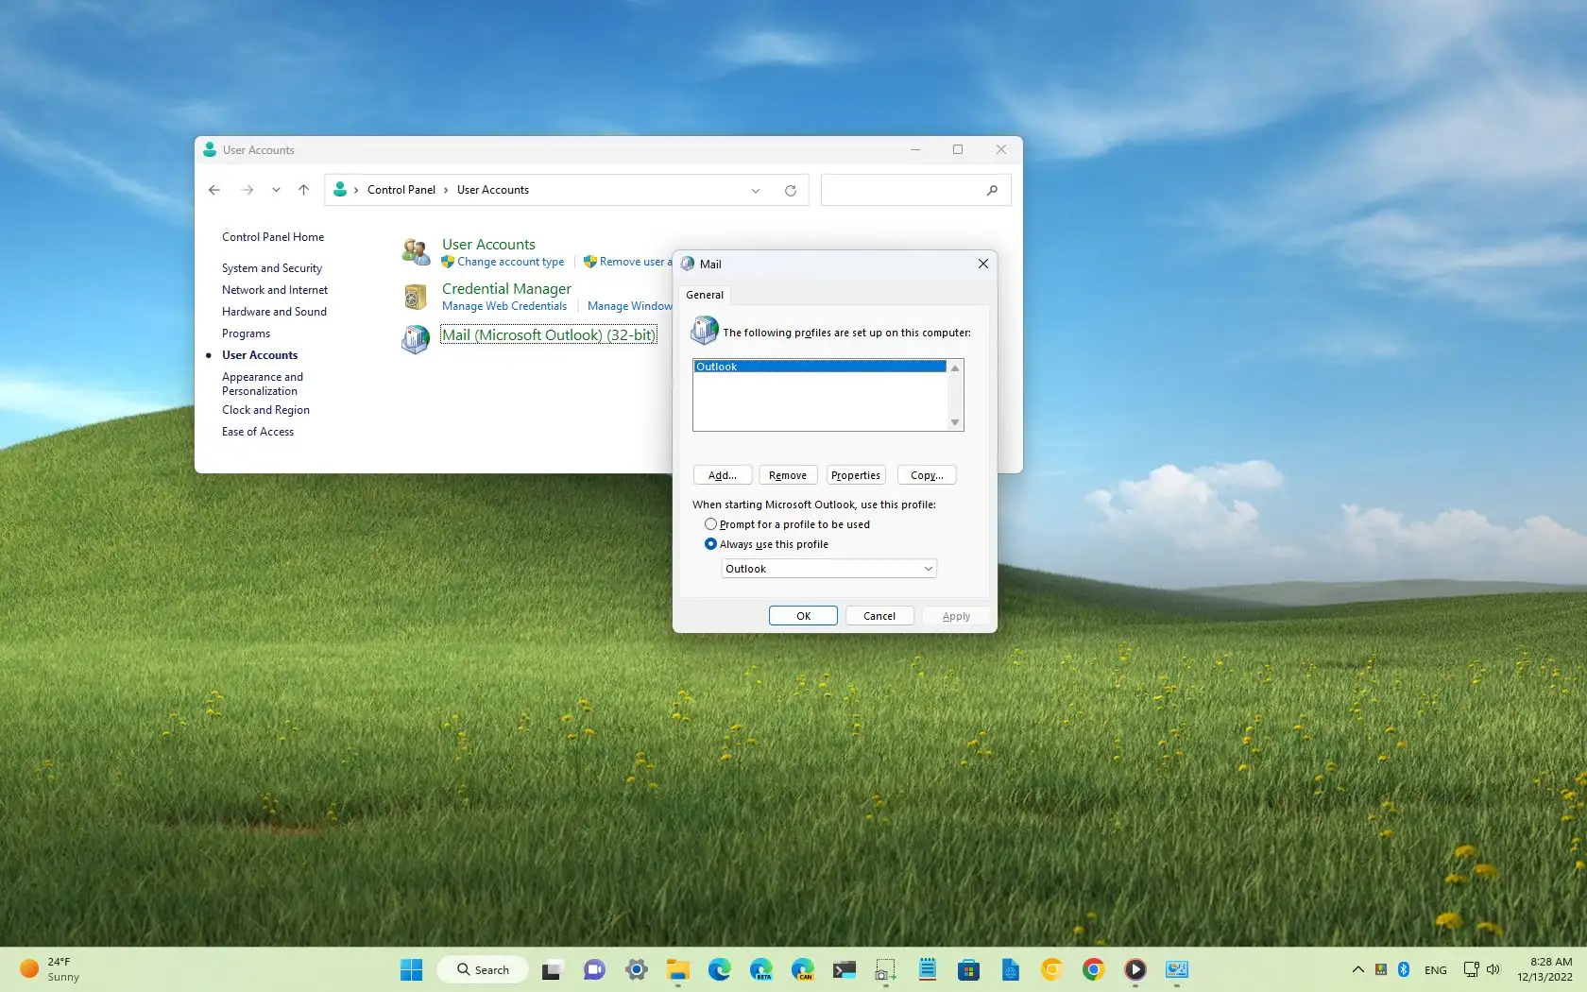1587x992 pixels.
Task: Click the refresh button in address bar
Action: 791,190
